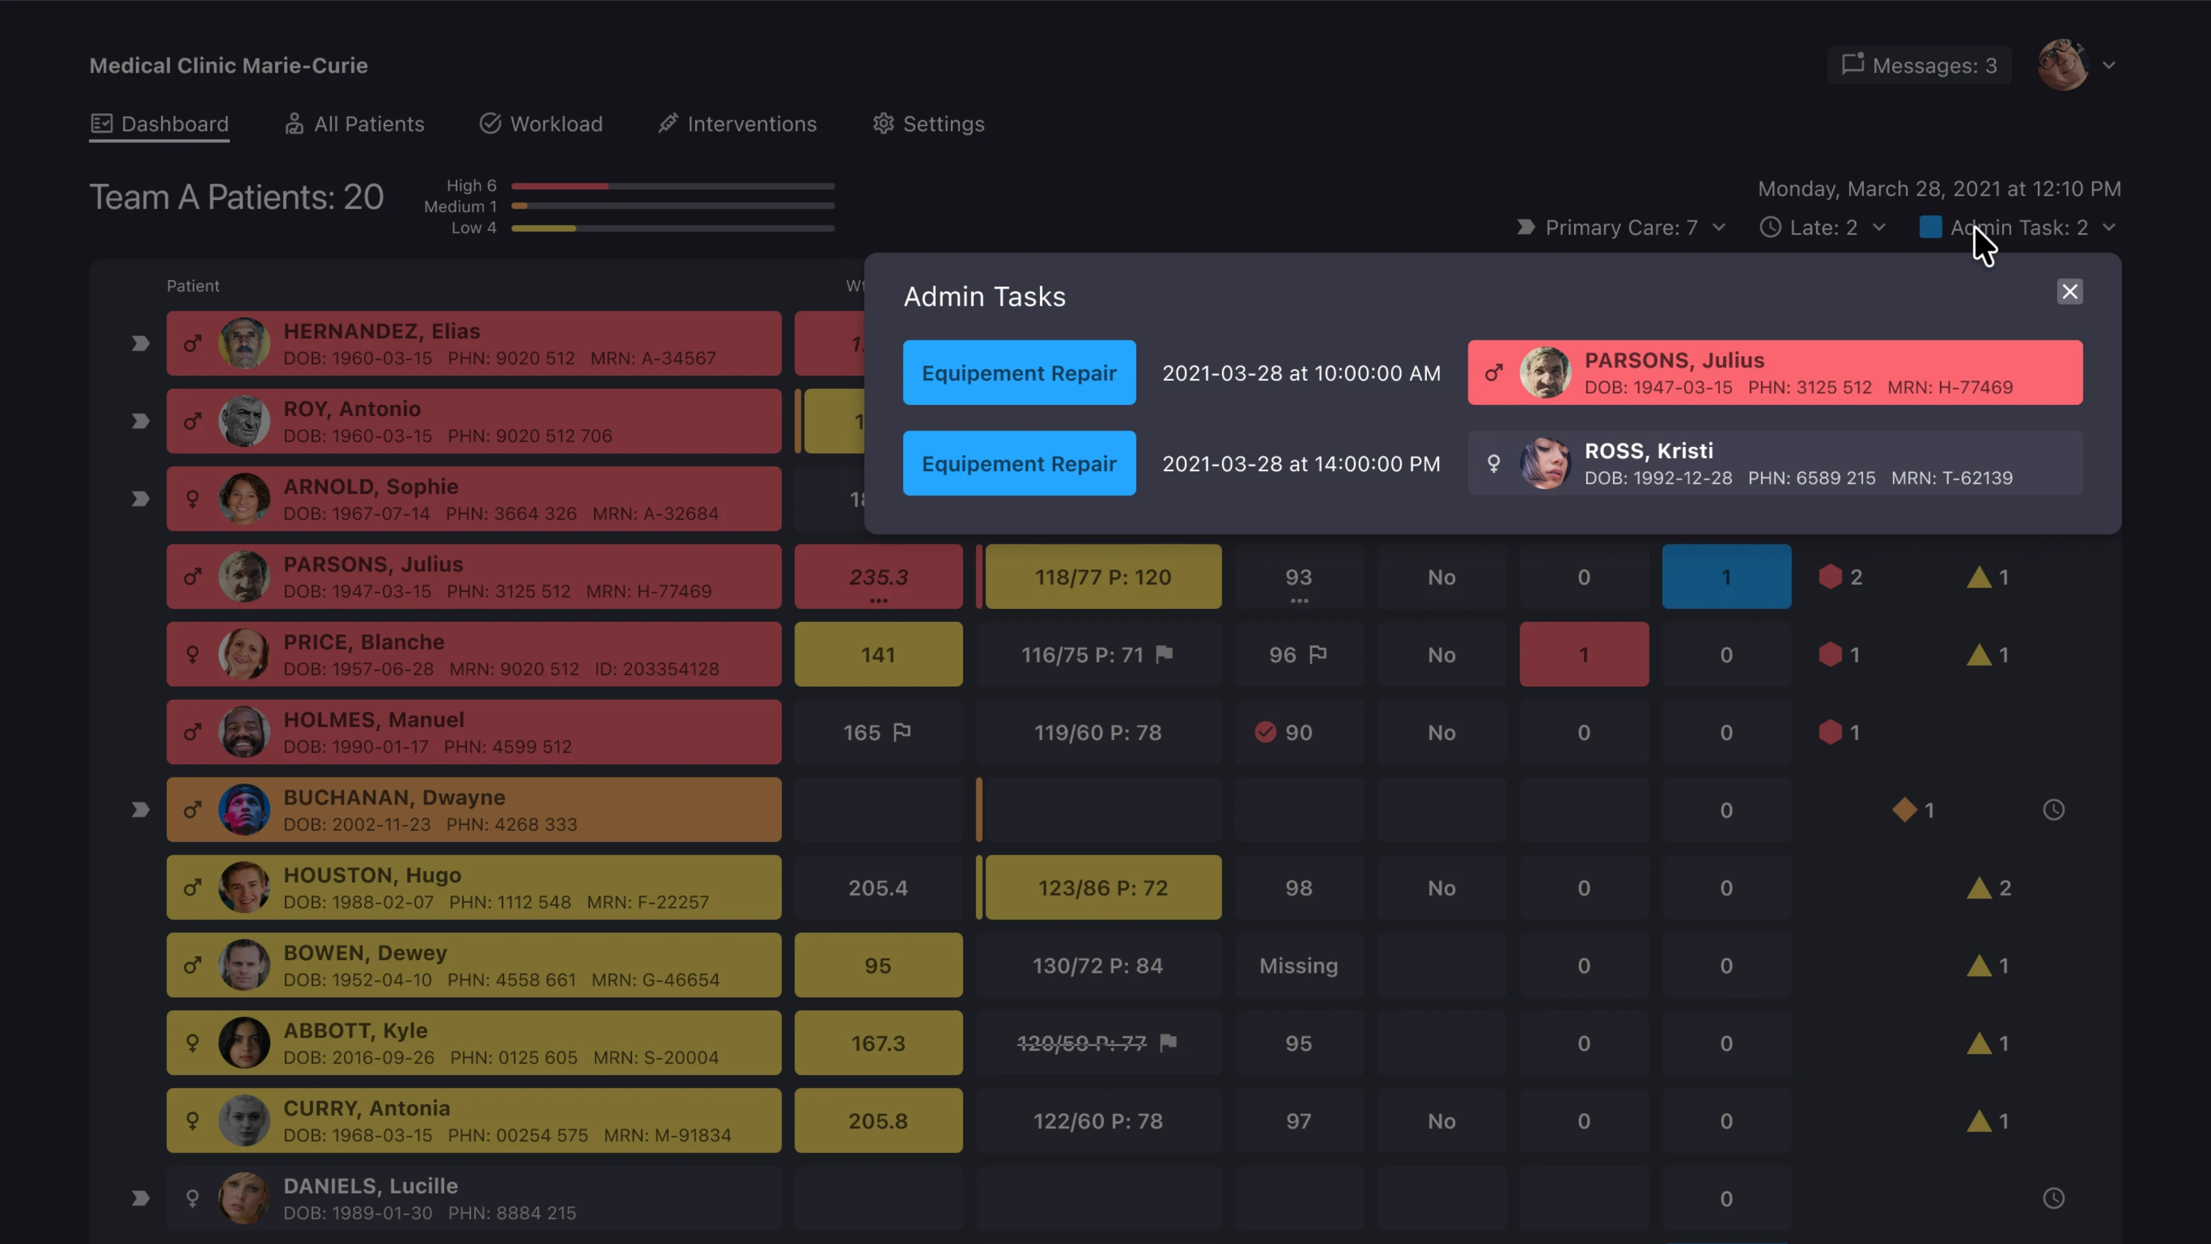Image resolution: width=2211 pixels, height=1244 pixels.
Task: Click red check icon beside 90
Action: (1265, 733)
